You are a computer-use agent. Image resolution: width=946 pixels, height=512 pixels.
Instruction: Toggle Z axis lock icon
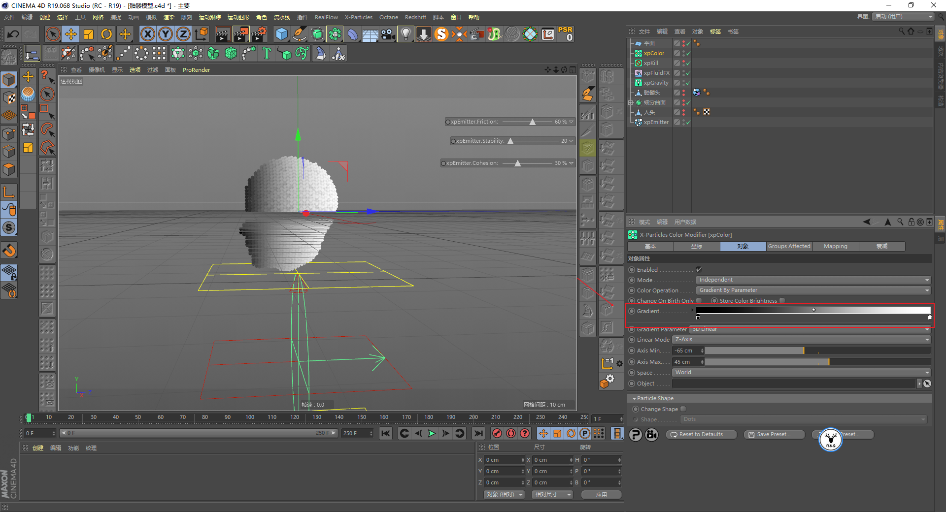[183, 34]
